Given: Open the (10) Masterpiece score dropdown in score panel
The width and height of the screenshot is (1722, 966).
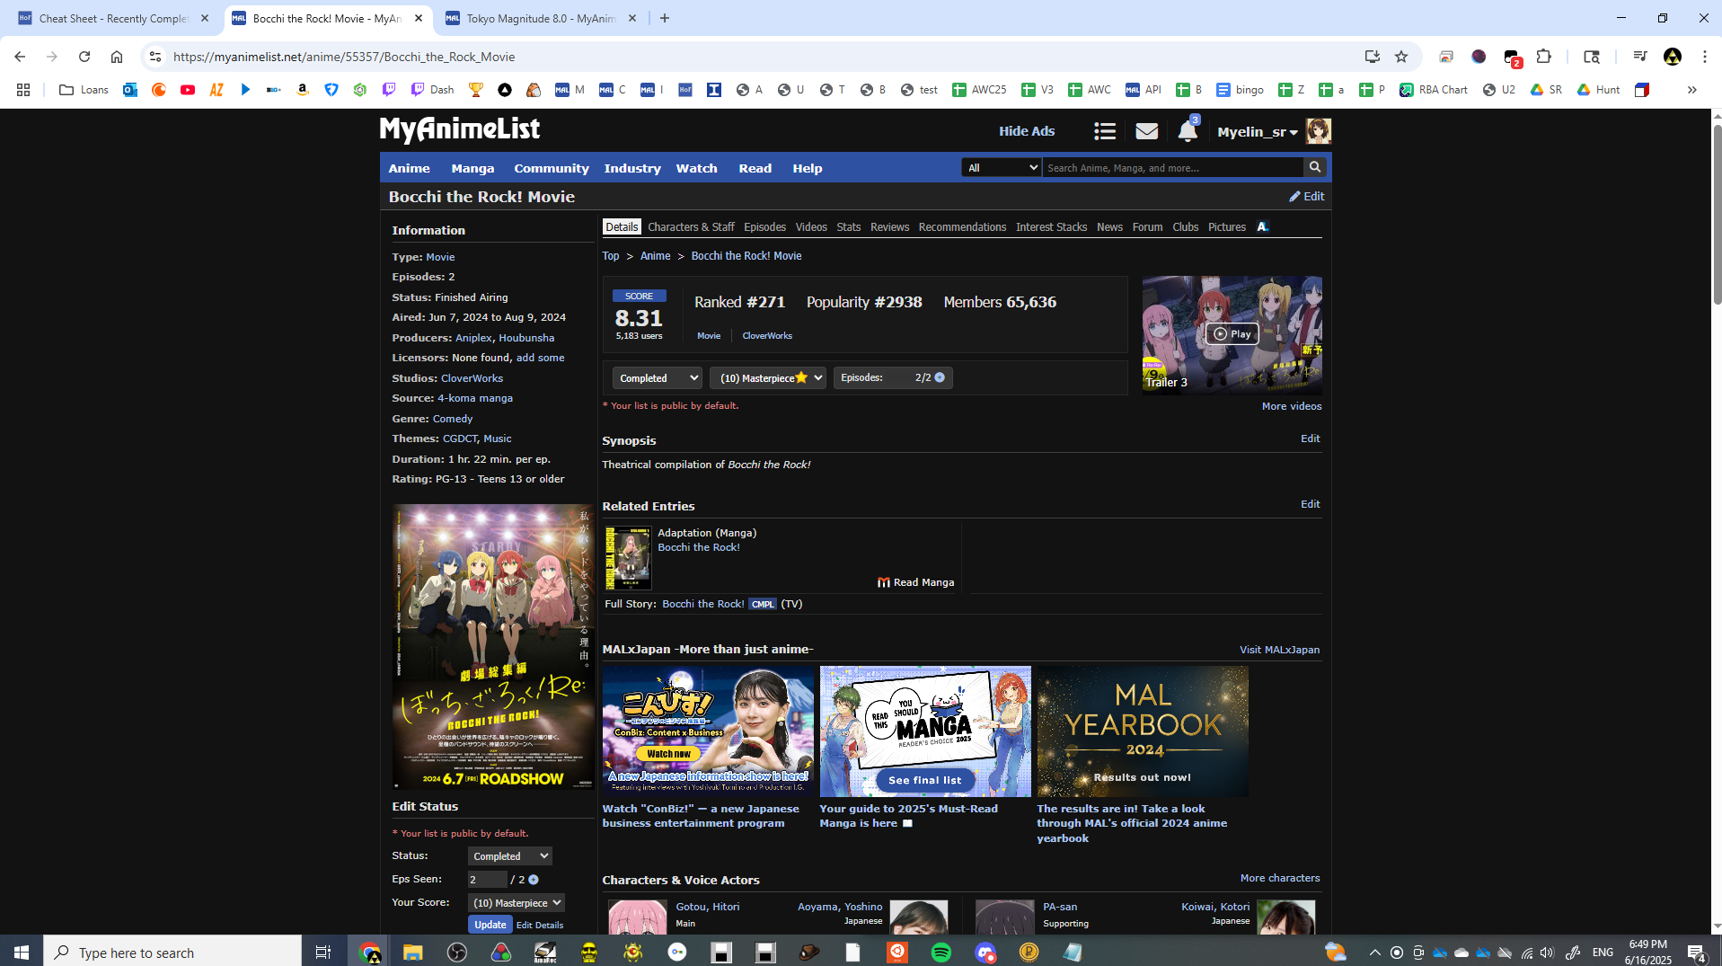Looking at the screenshot, I should (767, 378).
